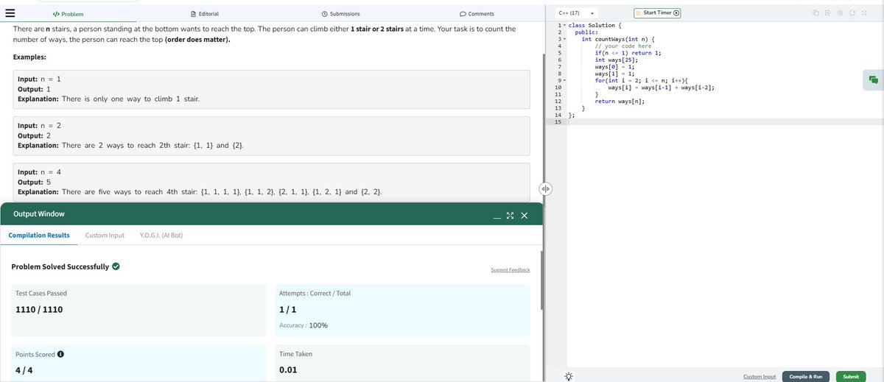Open editor settings gear icon
This screenshot has height=382, width=884.
[x=840, y=13]
